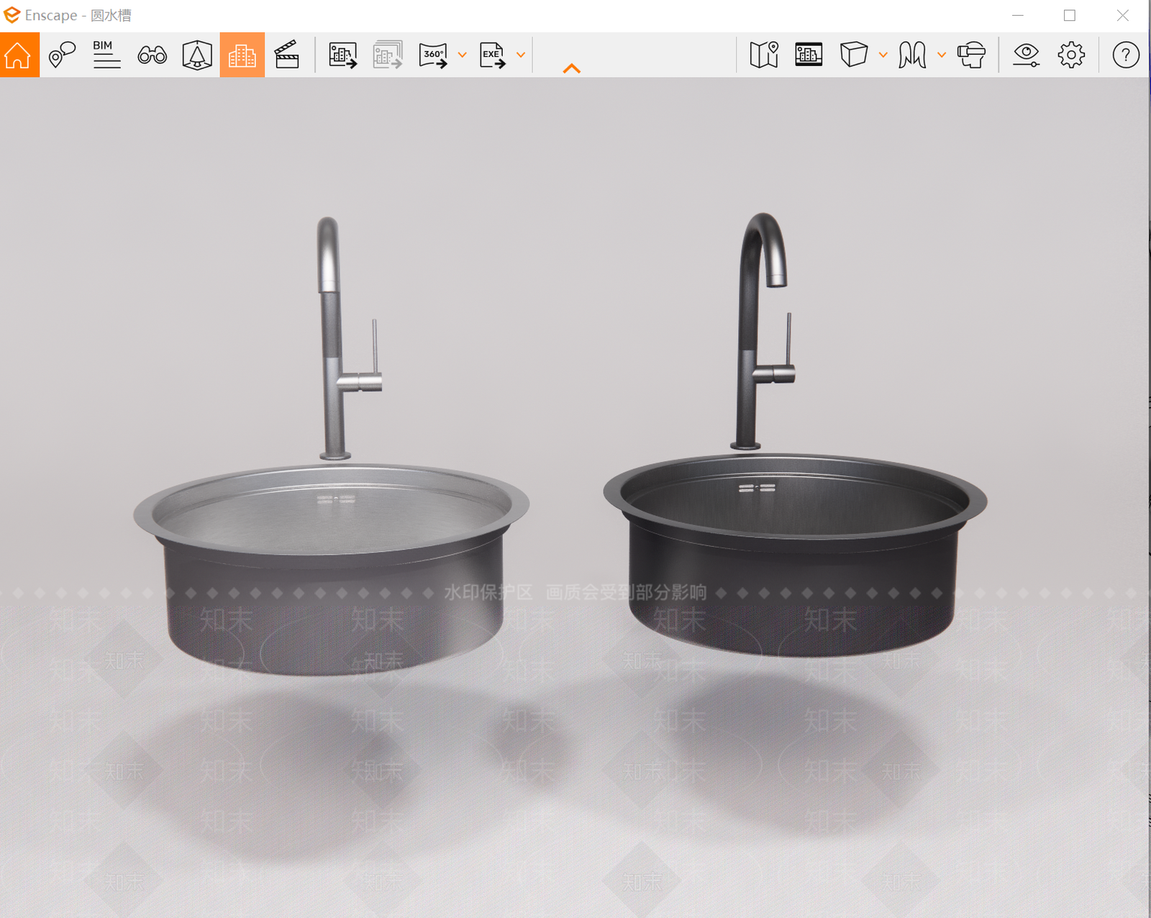Open the Manage Views map pin icon

click(x=62, y=55)
